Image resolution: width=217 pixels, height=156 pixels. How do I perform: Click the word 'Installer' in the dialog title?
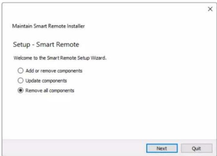coord(76,26)
